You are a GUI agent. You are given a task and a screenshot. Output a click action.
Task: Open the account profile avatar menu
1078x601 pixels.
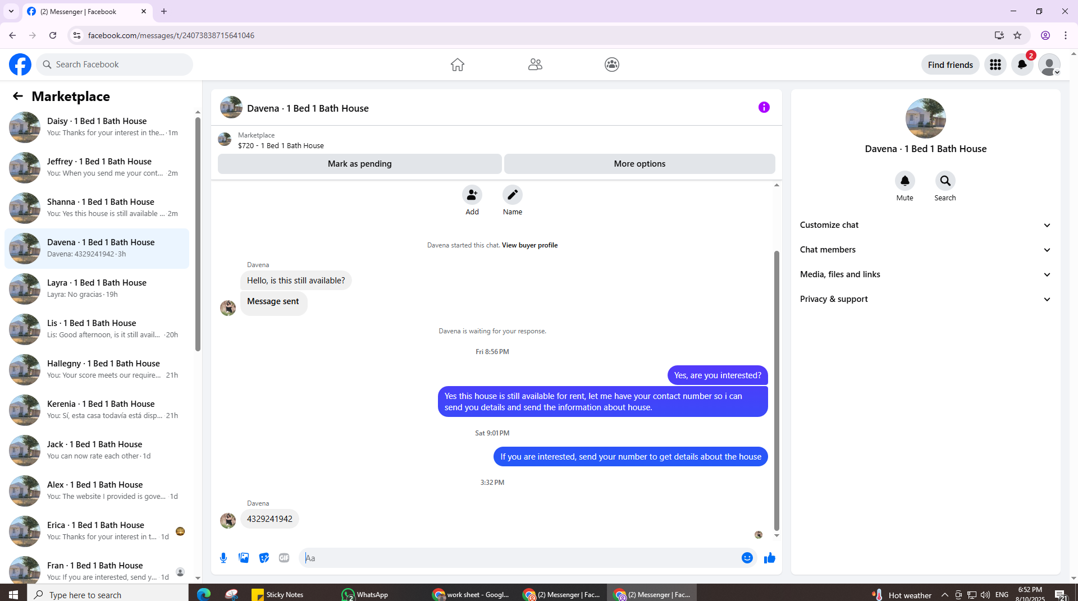point(1049,65)
